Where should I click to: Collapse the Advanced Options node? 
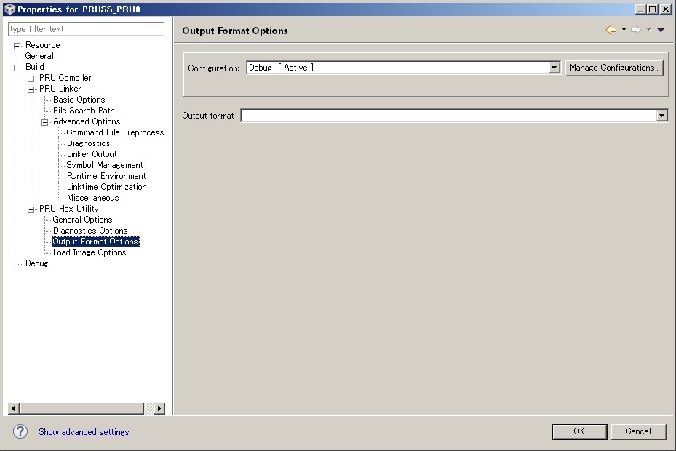(x=44, y=122)
